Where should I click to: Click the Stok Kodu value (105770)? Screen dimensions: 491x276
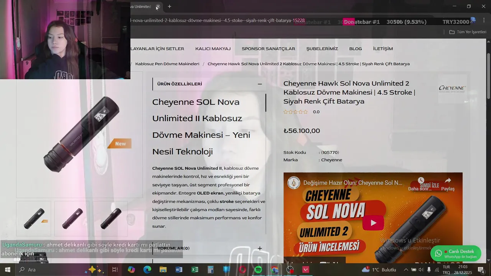330,153
